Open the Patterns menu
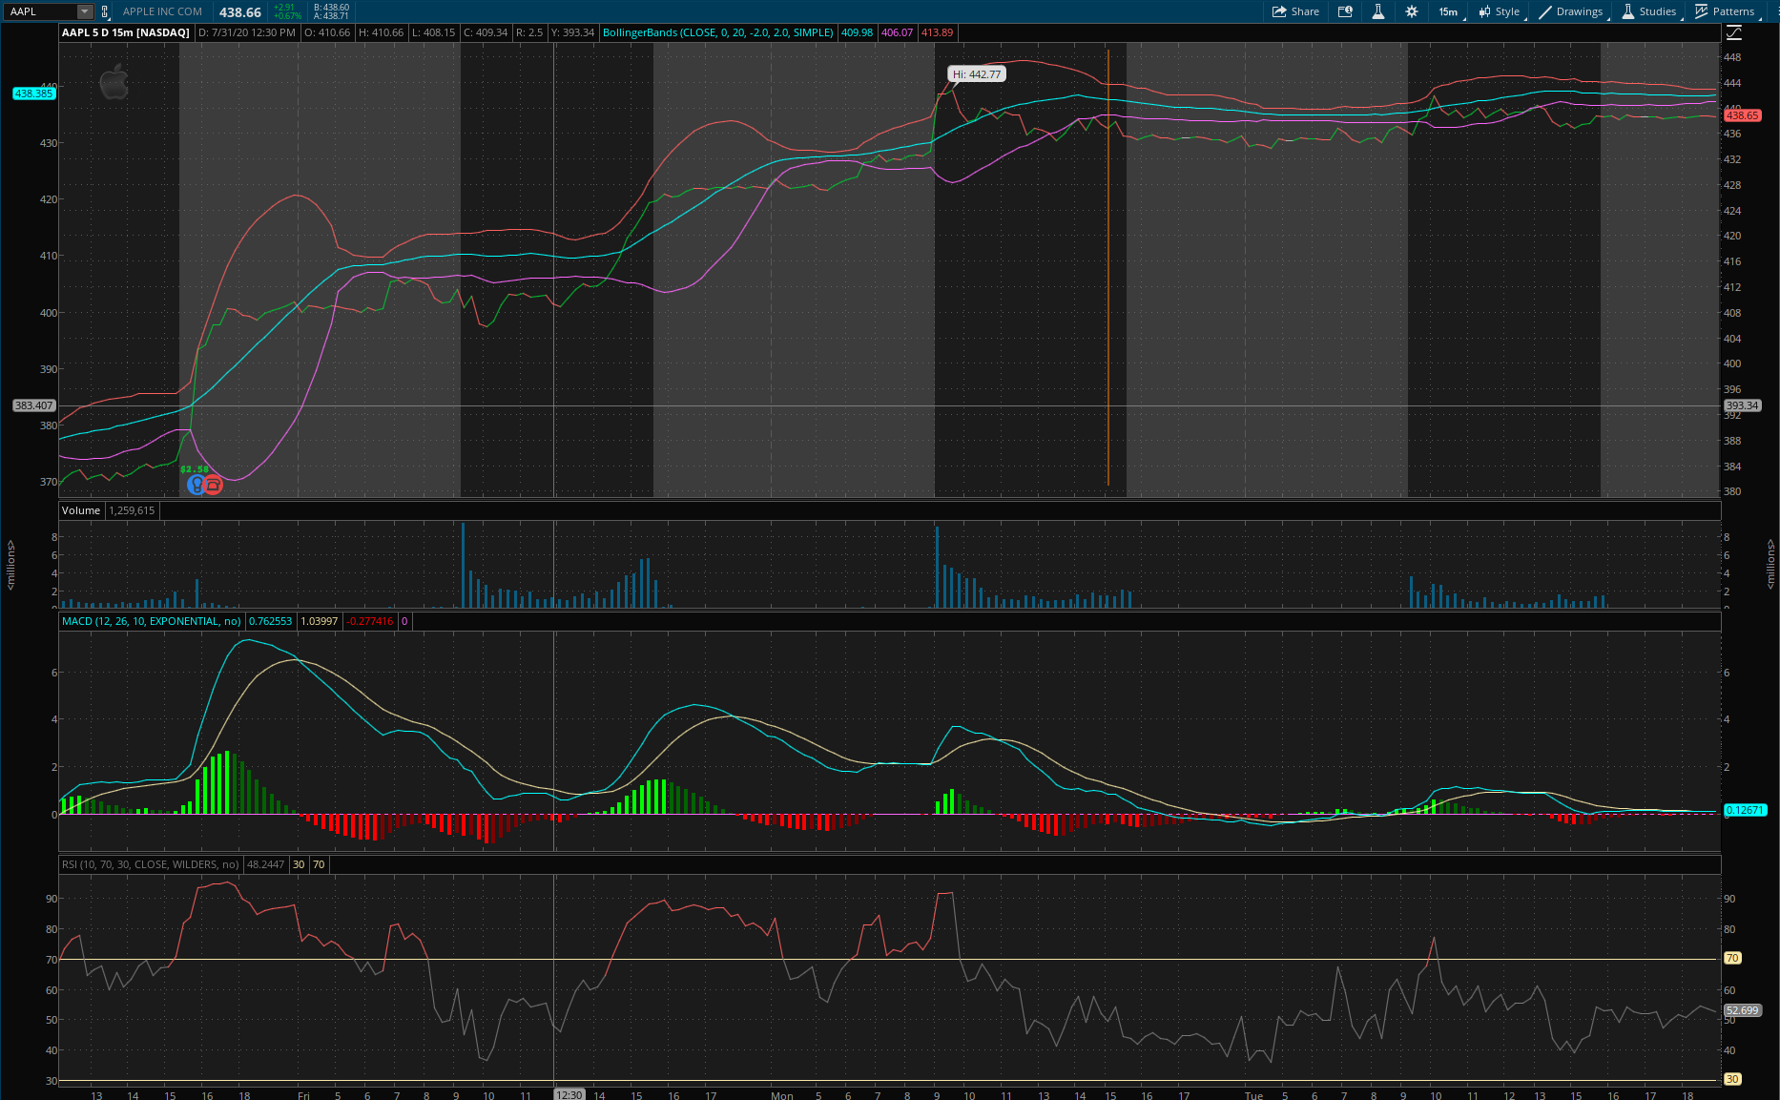The width and height of the screenshot is (1780, 1100). [1726, 11]
